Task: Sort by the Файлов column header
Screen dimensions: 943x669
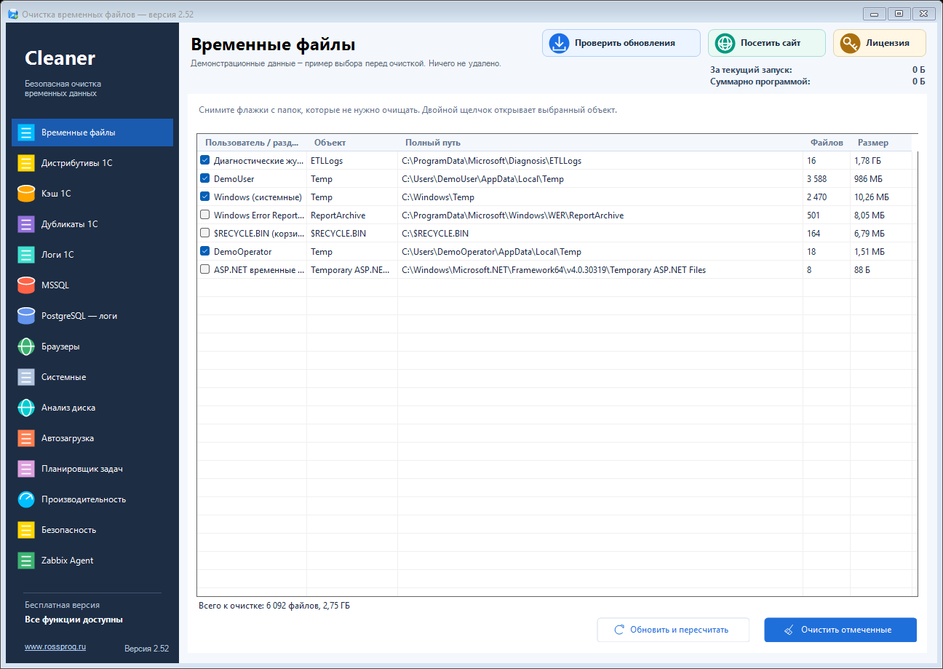Action: coord(827,143)
